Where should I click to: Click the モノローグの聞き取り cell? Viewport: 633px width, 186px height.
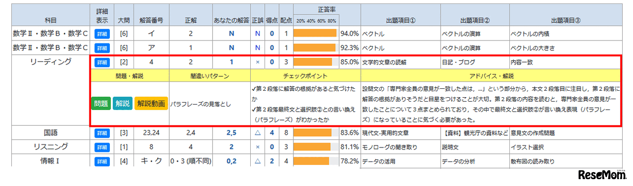coord(401,147)
